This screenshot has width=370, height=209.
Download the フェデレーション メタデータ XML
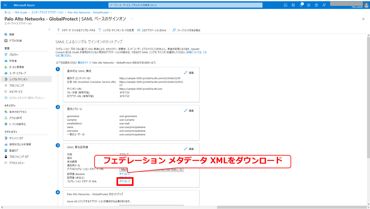[125, 182]
